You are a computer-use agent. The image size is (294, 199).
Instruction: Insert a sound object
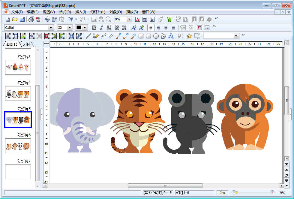coord(79,36)
